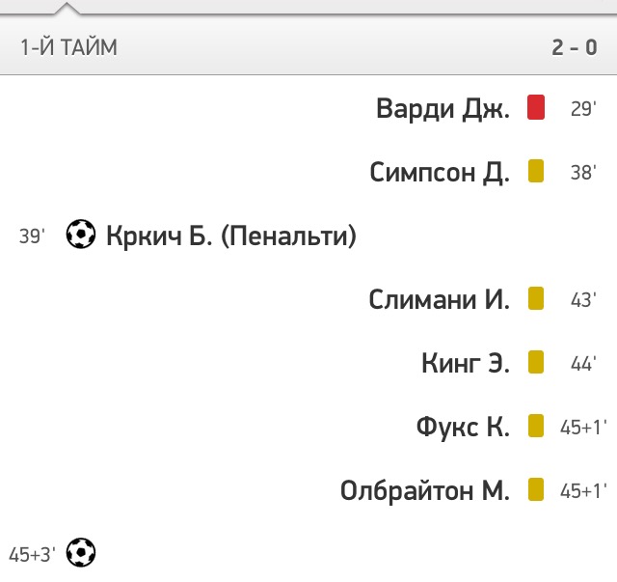Viewport: 617px width, 582px height.
Task: Open player Симпсон Д.
Action: point(440,172)
